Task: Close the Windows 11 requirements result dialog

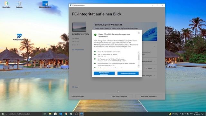Action: point(139,33)
